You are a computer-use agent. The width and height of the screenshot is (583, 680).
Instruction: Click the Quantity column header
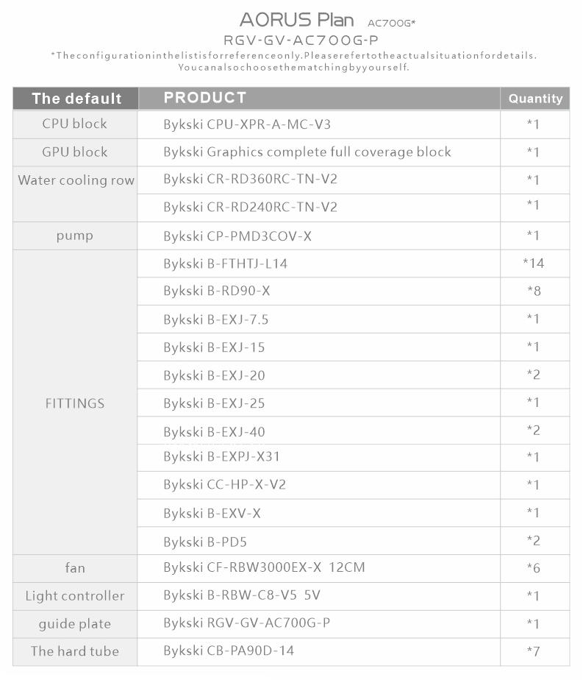pos(535,99)
